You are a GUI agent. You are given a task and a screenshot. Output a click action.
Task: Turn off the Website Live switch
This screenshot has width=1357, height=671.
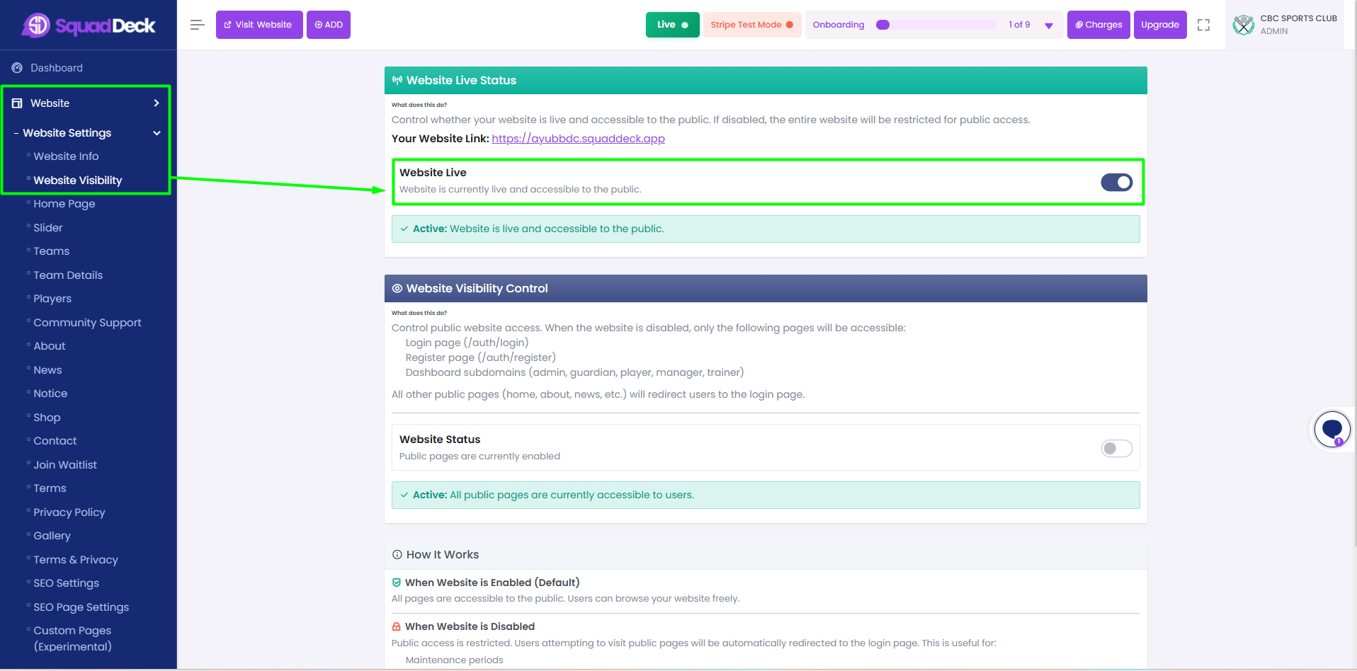coord(1116,183)
